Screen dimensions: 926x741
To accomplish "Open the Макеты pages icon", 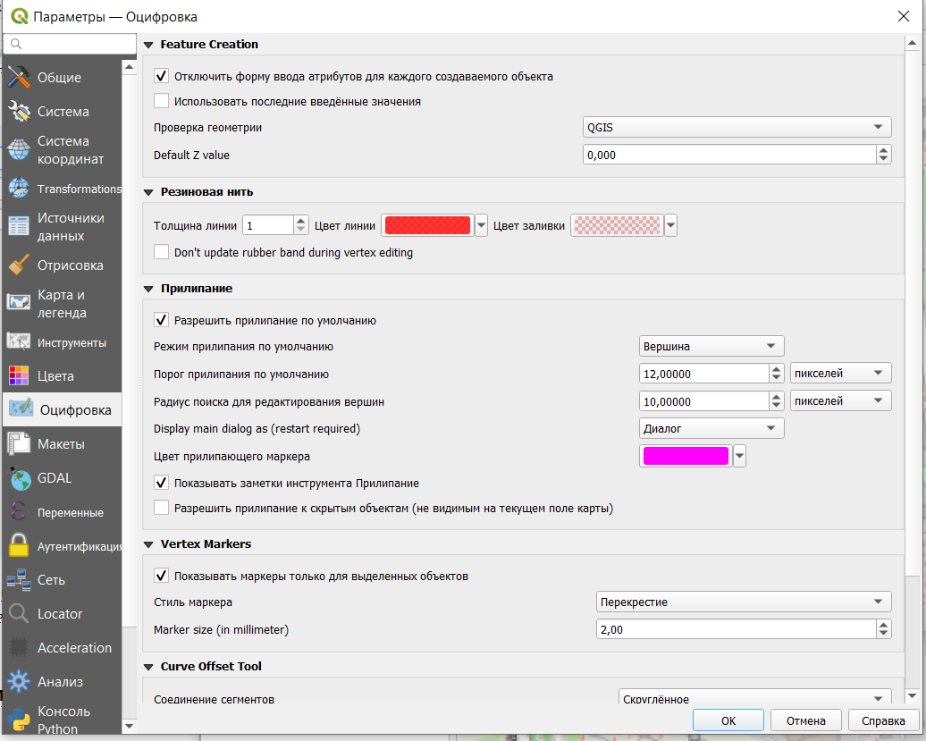I will (x=18, y=444).
